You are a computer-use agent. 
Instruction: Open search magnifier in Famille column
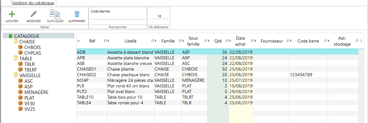180,41
